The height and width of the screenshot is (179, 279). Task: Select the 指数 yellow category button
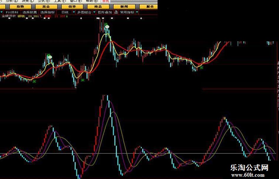[20, 7]
